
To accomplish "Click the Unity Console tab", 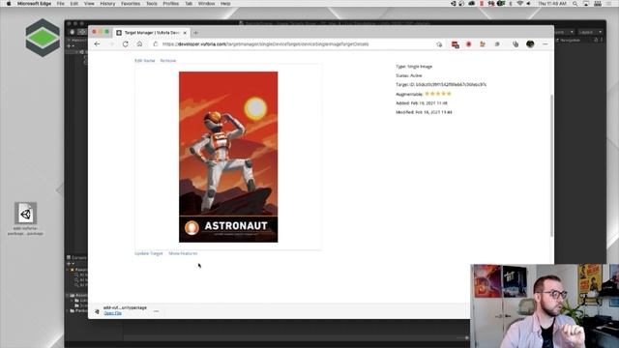I will point(76,258).
